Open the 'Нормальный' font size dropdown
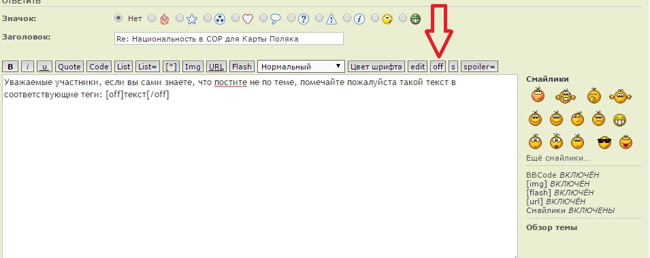 click(x=301, y=66)
